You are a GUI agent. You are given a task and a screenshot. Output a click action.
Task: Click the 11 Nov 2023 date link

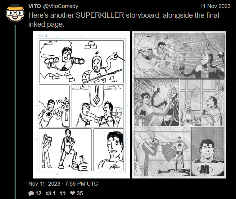point(216,6)
